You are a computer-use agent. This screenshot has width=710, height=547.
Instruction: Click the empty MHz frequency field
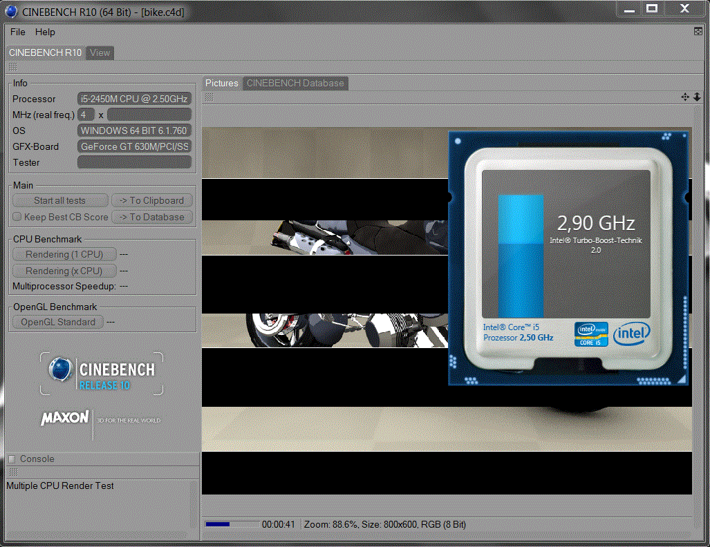coord(149,115)
